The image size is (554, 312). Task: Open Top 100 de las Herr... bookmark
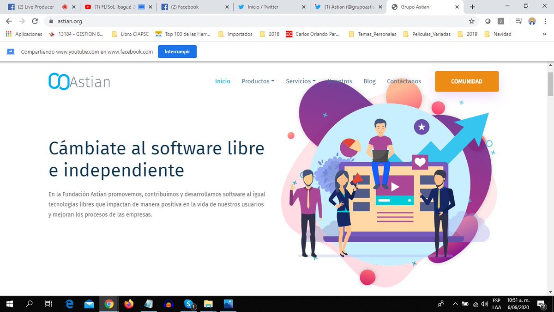click(x=183, y=34)
